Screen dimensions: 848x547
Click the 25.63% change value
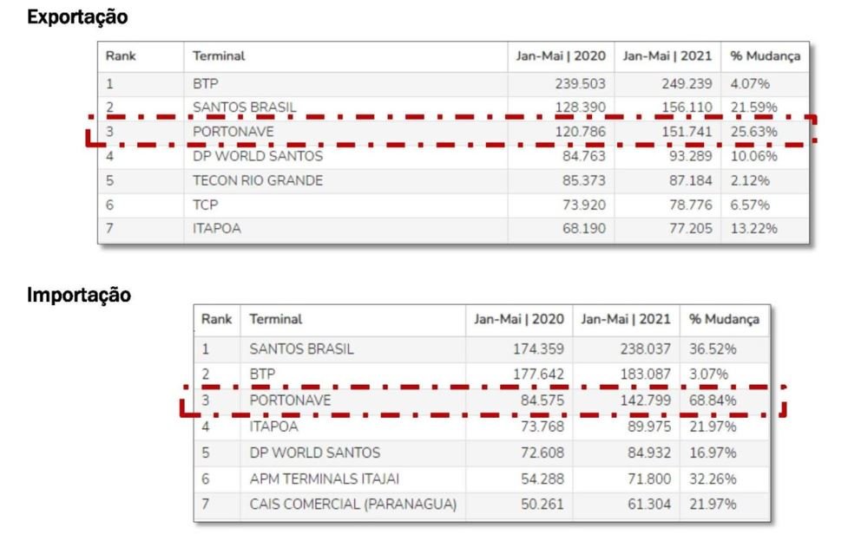(x=753, y=132)
